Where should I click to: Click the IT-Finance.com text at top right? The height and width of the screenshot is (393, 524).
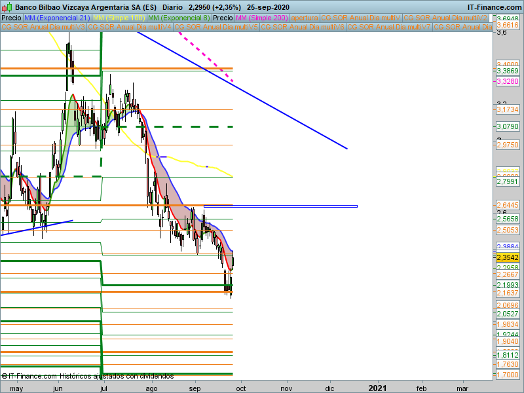coord(494,7)
